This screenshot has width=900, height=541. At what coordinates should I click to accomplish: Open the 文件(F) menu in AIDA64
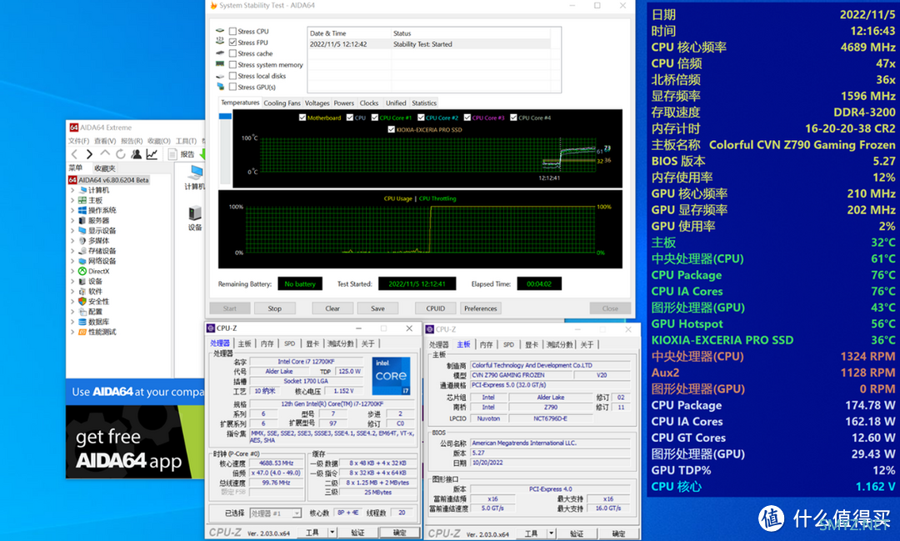pos(78,141)
